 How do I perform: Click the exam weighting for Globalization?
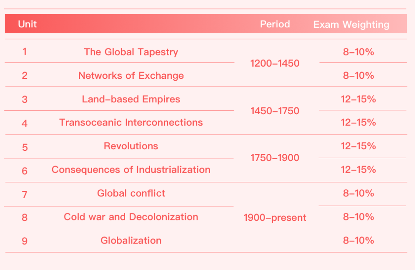(x=358, y=241)
